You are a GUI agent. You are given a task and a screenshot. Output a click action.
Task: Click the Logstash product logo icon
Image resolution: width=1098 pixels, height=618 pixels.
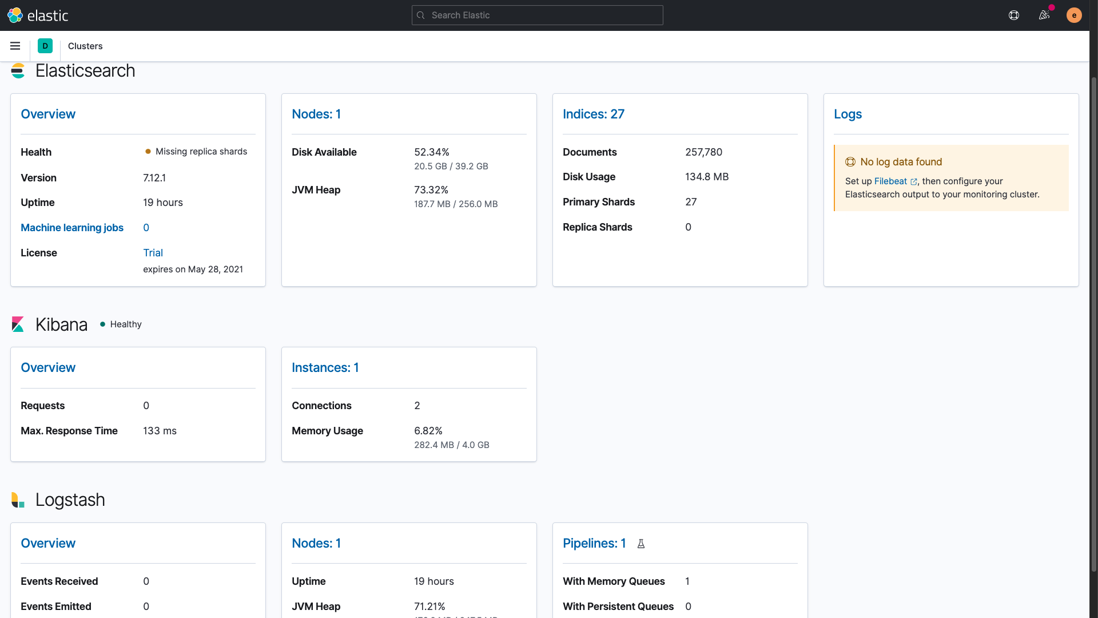(18, 500)
